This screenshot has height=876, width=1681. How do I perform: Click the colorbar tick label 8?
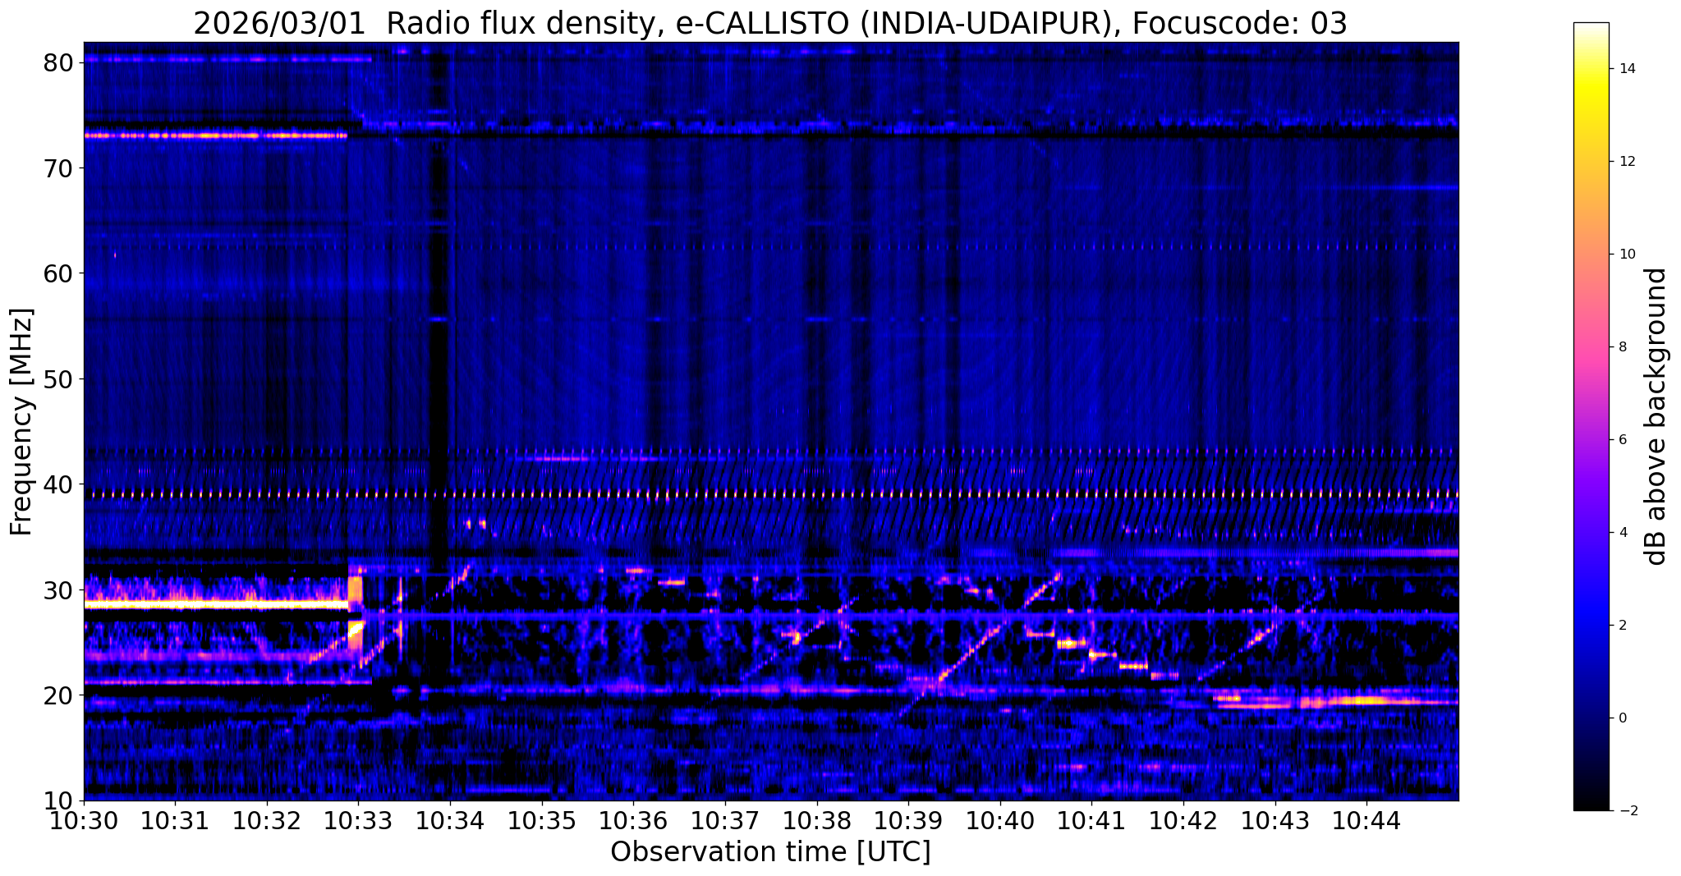click(x=1621, y=347)
